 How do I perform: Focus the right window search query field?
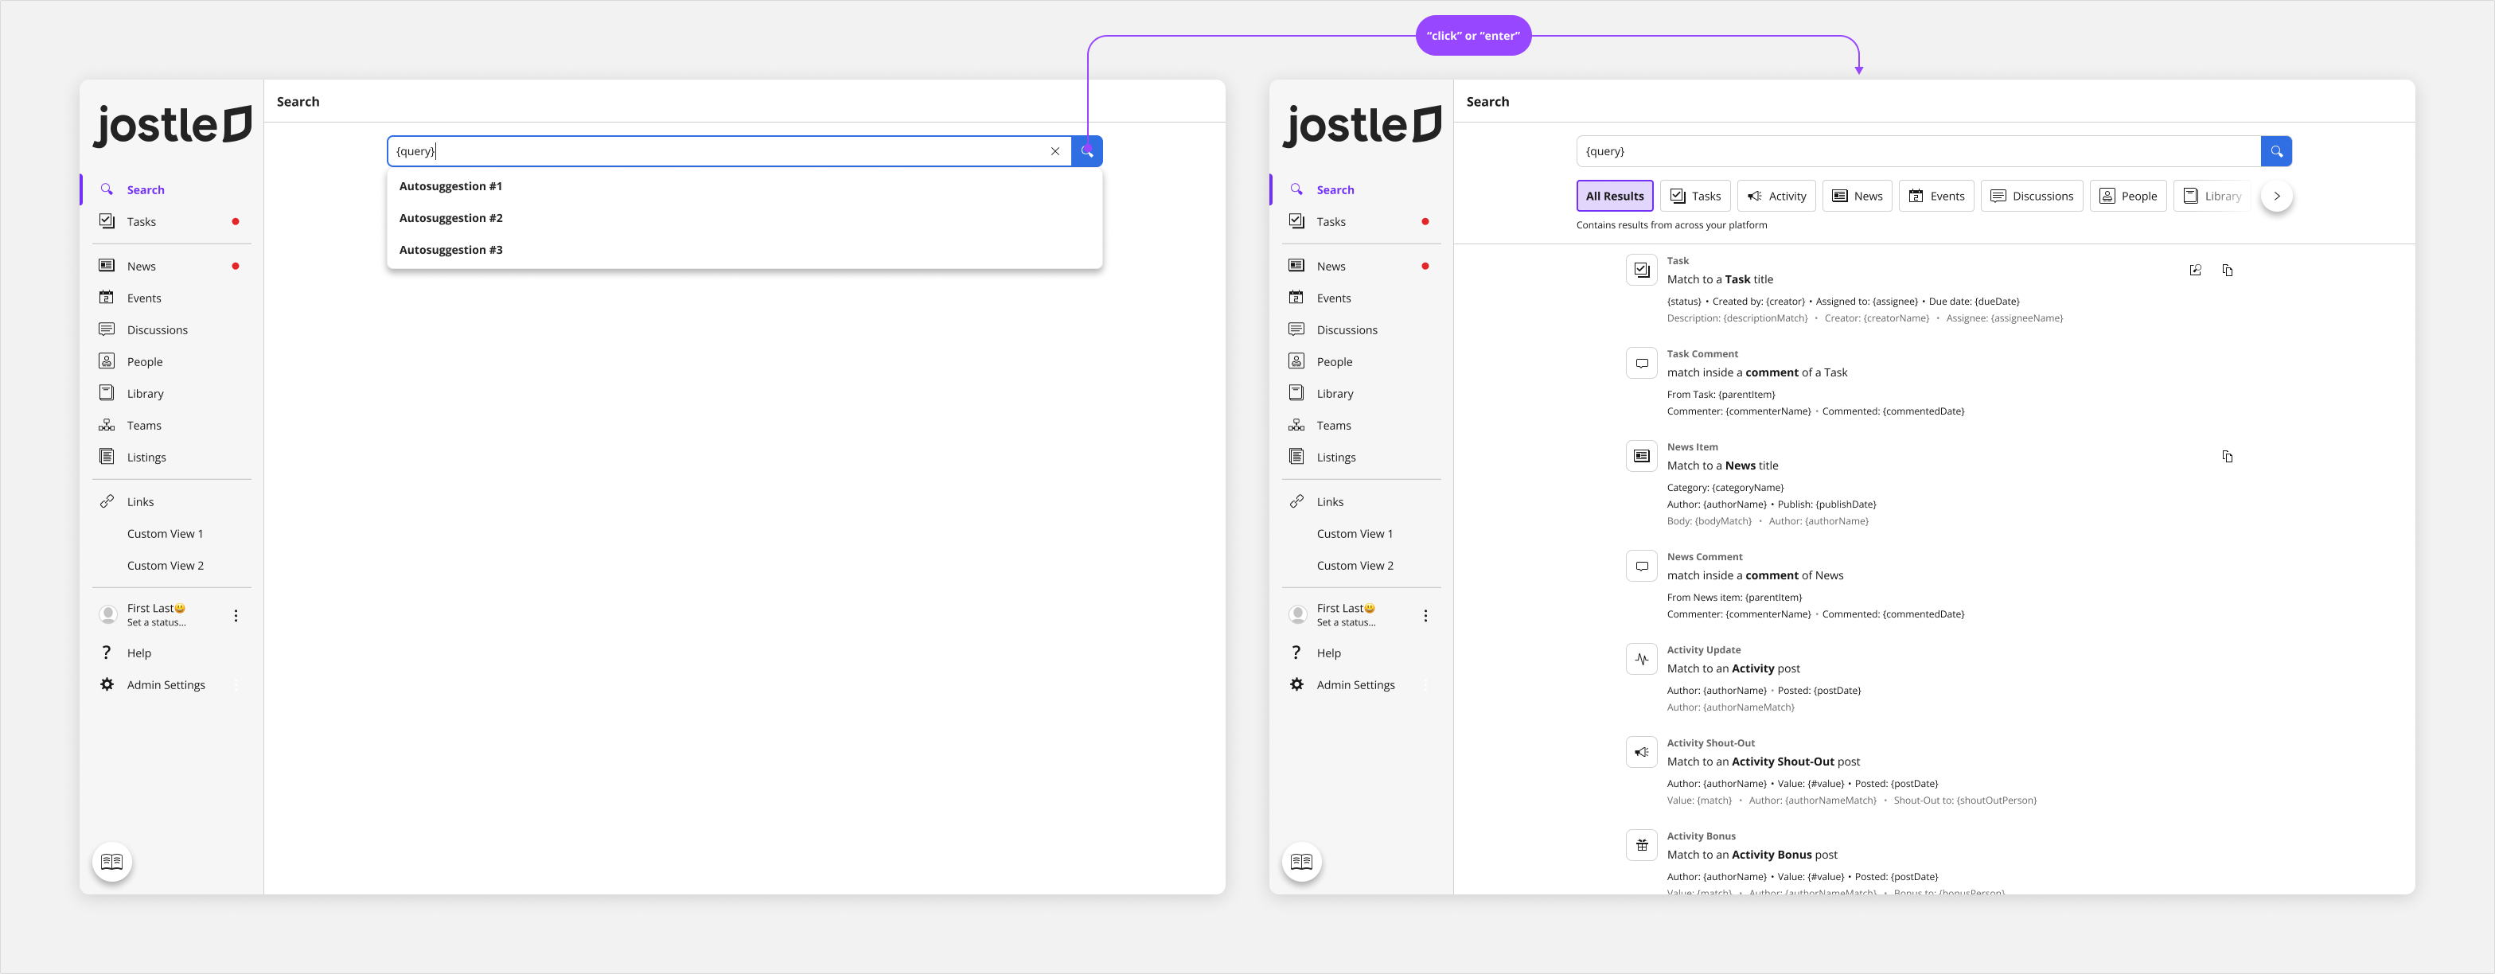click(x=1918, y=151)
